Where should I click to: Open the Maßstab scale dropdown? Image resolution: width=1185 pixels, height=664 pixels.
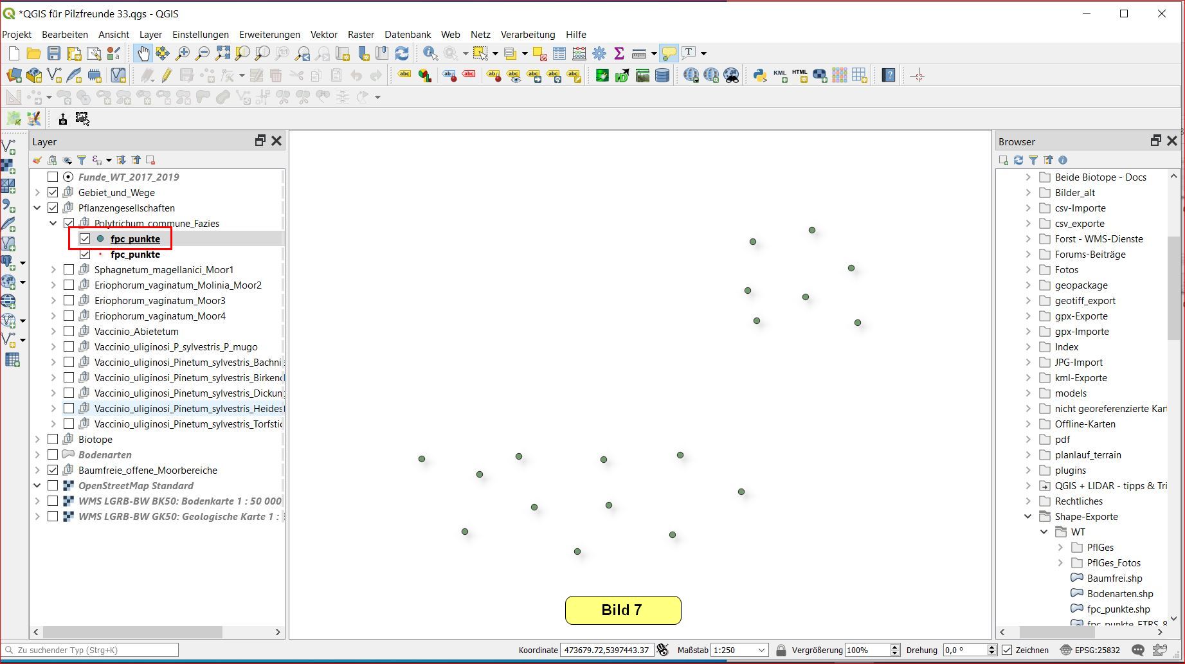(761, 650)
